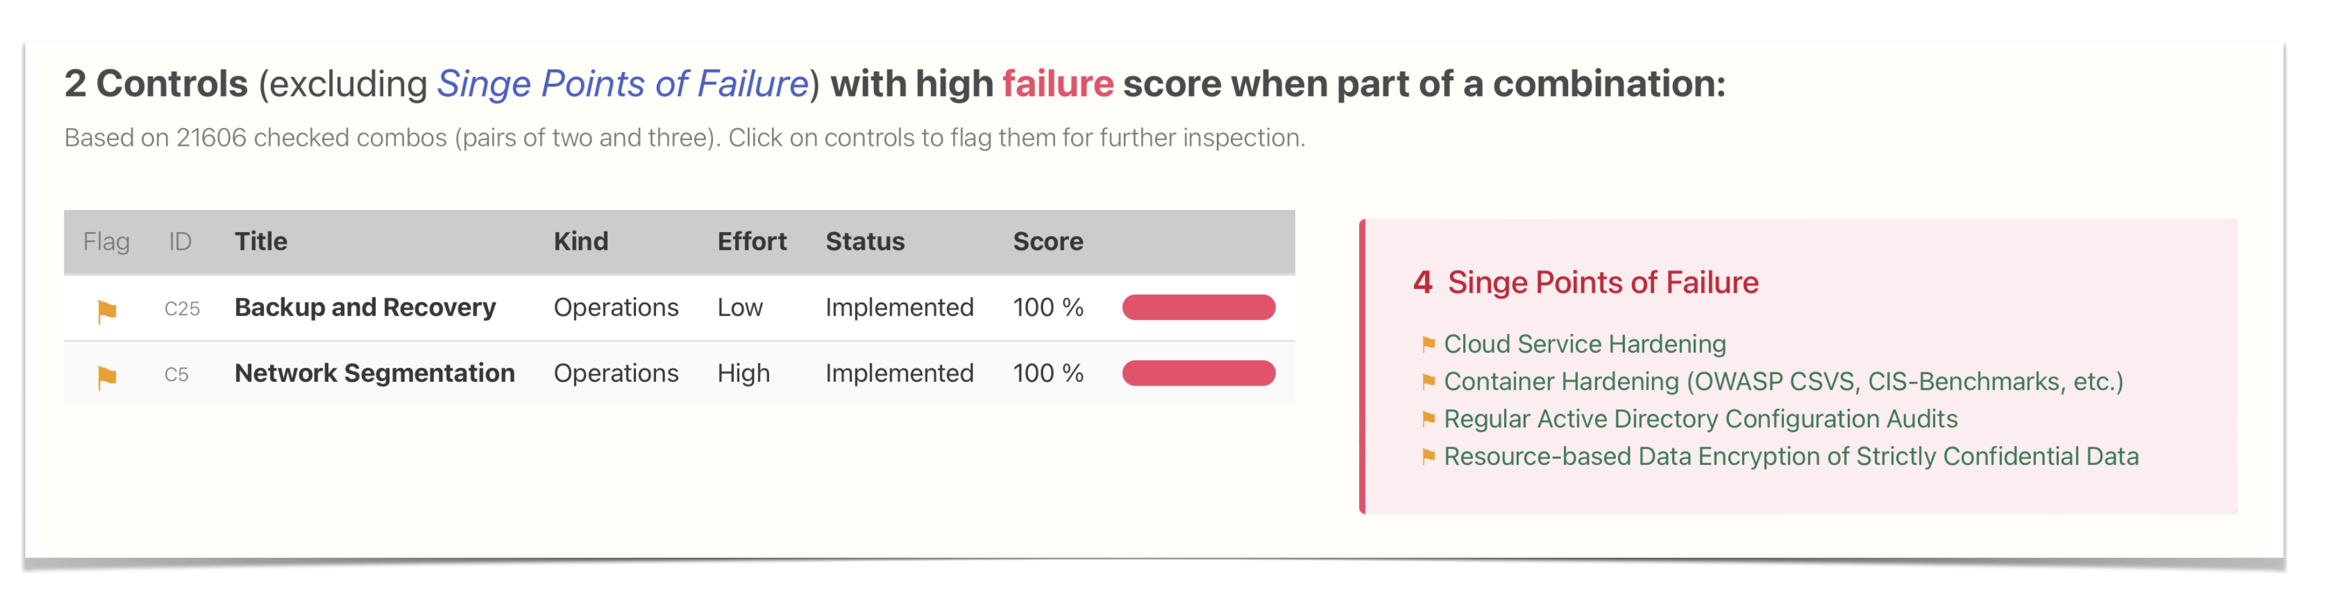Open Regular Active Directory Configuration Audits
Viewport: 2334px width, 612px height.
1700,419
